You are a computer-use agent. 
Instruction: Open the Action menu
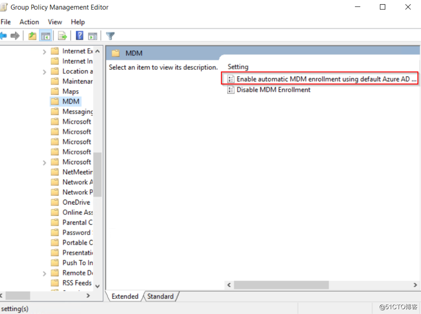[x=29, y=22]
